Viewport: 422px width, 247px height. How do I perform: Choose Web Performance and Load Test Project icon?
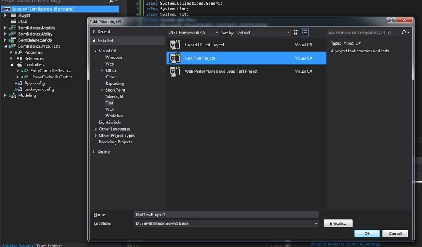(175, 71)
